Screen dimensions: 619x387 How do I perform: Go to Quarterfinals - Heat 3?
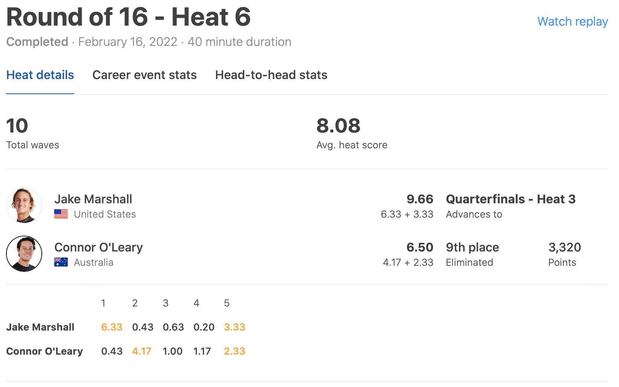click(511, 199)
